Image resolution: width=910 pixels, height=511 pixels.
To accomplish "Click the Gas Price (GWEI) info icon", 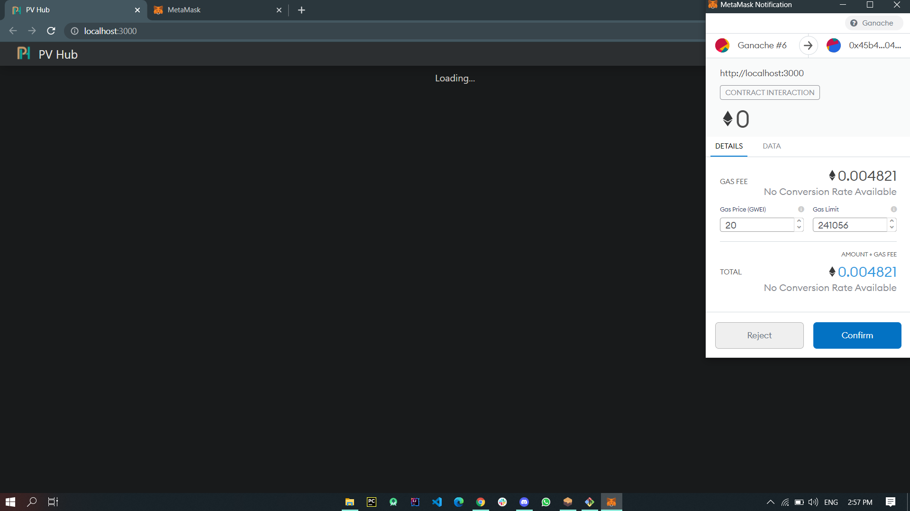I will pyautogui.click(x=801, y=209).
